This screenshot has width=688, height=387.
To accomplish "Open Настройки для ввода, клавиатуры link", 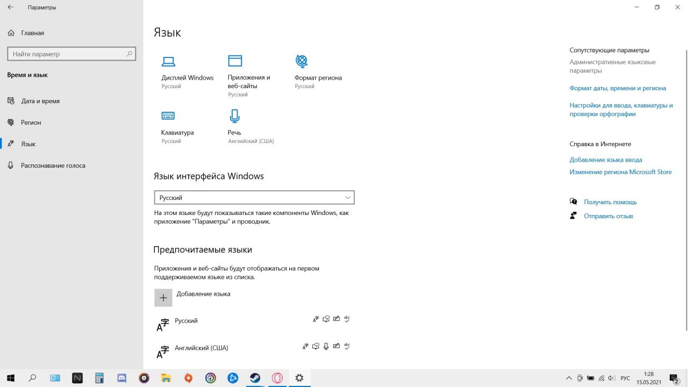I will coord(621,110).
